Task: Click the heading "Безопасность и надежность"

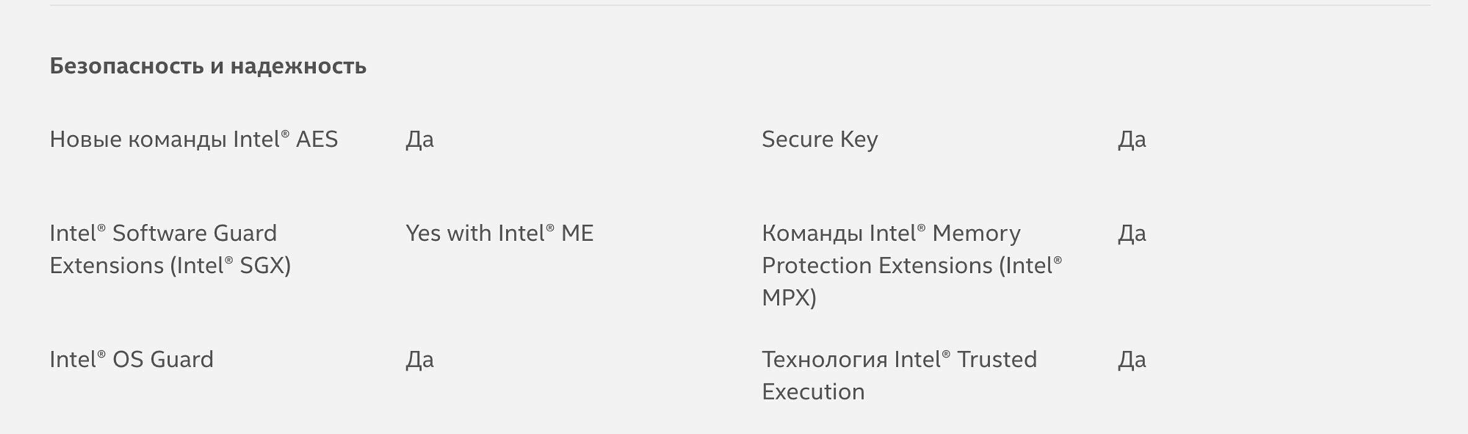Action: pyautogui.click(x=208, y=66)
